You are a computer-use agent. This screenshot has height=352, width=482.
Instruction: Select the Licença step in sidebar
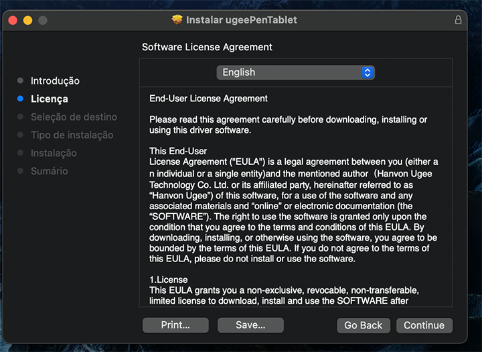pos(50,99)
